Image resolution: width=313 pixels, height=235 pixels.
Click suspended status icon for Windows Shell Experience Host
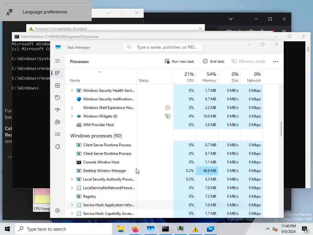point(168,108)
